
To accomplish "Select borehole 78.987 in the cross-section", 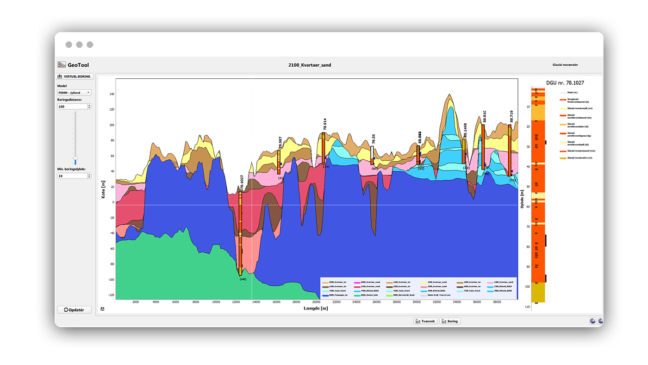I will [279, 162].
